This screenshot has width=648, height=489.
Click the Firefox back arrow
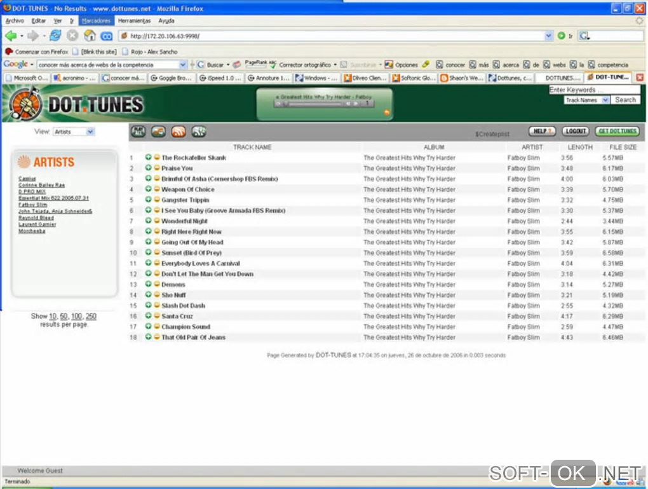[11, 36]
